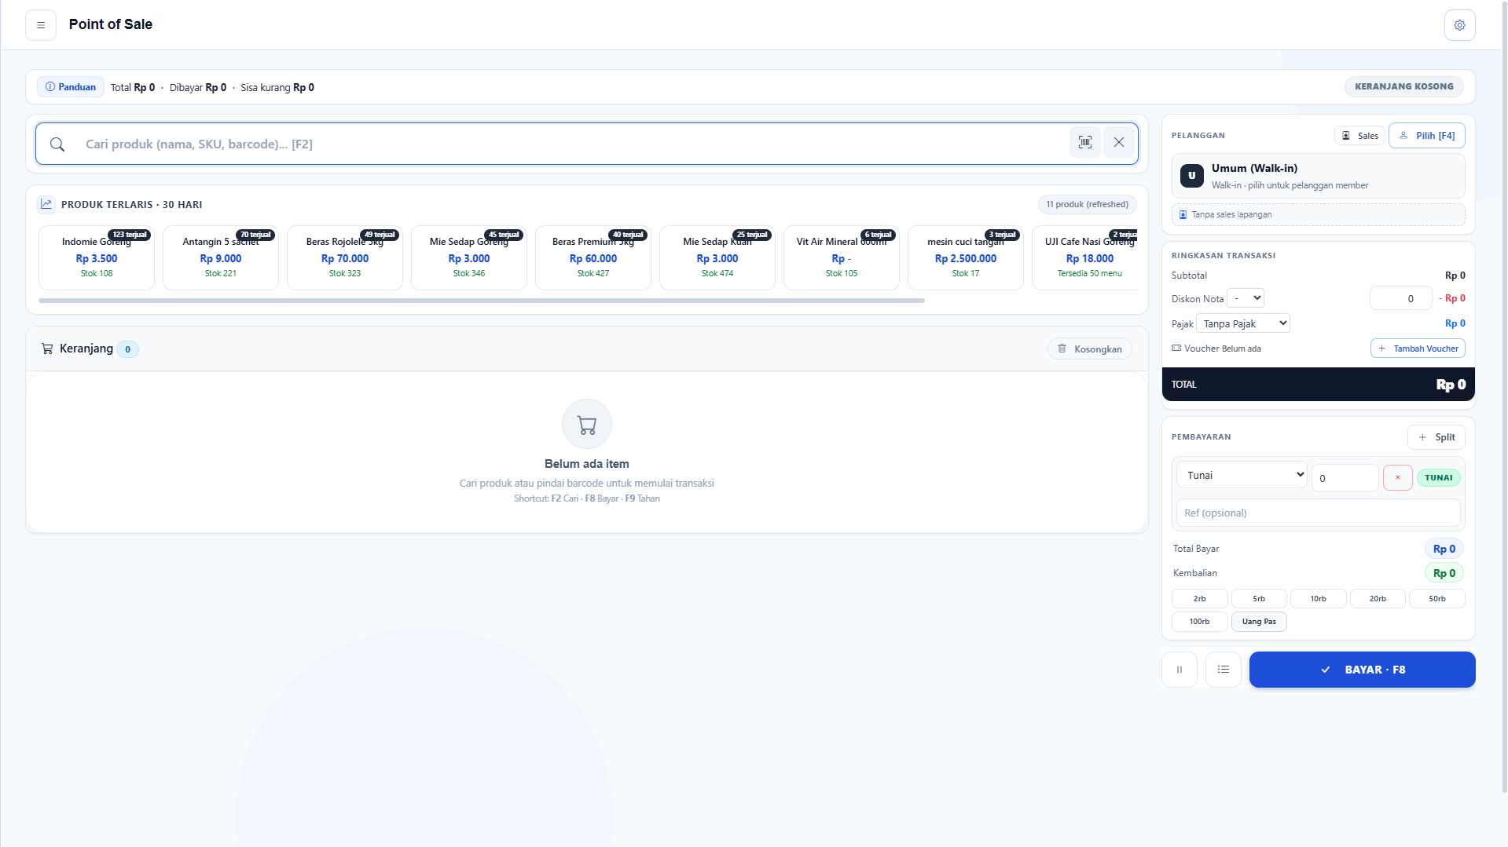This screenshot has height=847, width=1508.
Task: Click Uang Pas button
Action: 1259,621
